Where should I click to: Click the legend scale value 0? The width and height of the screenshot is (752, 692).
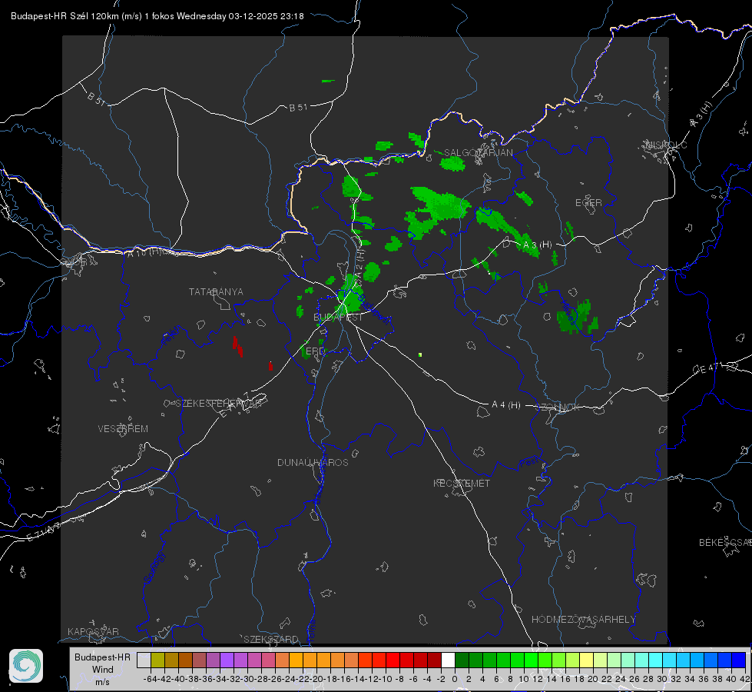[455, 679]
